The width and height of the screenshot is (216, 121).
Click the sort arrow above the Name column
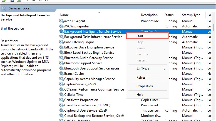pyautogui.click(x=99, y=12)
